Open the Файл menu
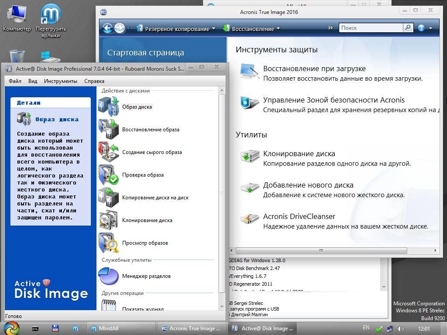447x335 pixels. pos(15,81)
